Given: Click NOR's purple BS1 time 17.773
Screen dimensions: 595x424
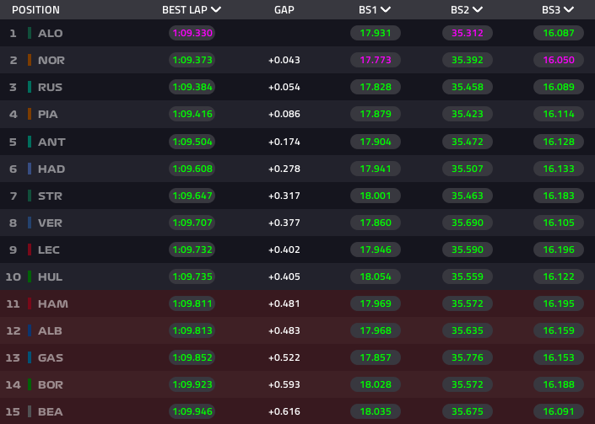Looking at the screenshot, I should tap(376, 61).
